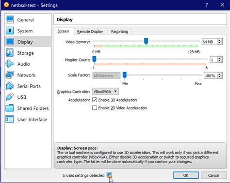Decrease Video Memory with down arrow

pyautogui.click(x=219, y=43)
